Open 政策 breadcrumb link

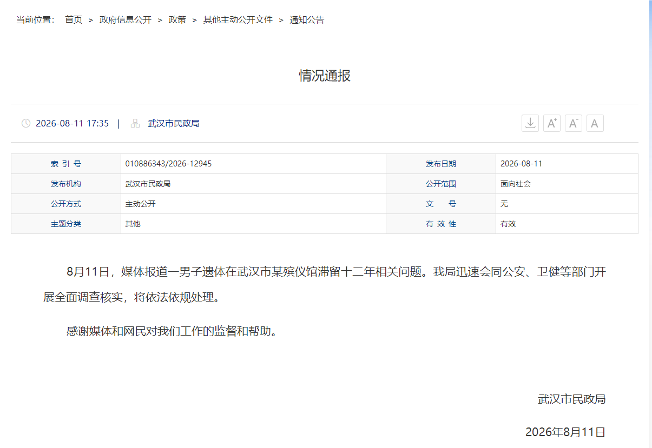[177, 20]
